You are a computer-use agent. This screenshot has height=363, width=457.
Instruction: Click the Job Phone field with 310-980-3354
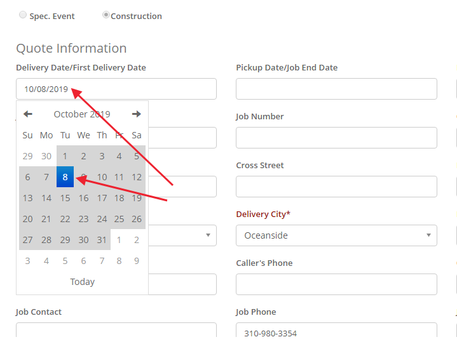tap(336, 330)
